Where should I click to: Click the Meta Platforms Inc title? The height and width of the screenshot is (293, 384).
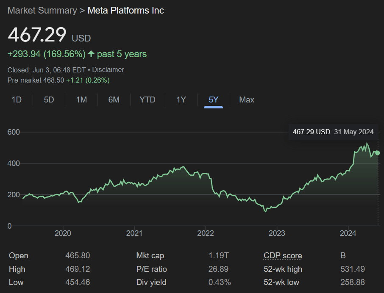(125, 11)
